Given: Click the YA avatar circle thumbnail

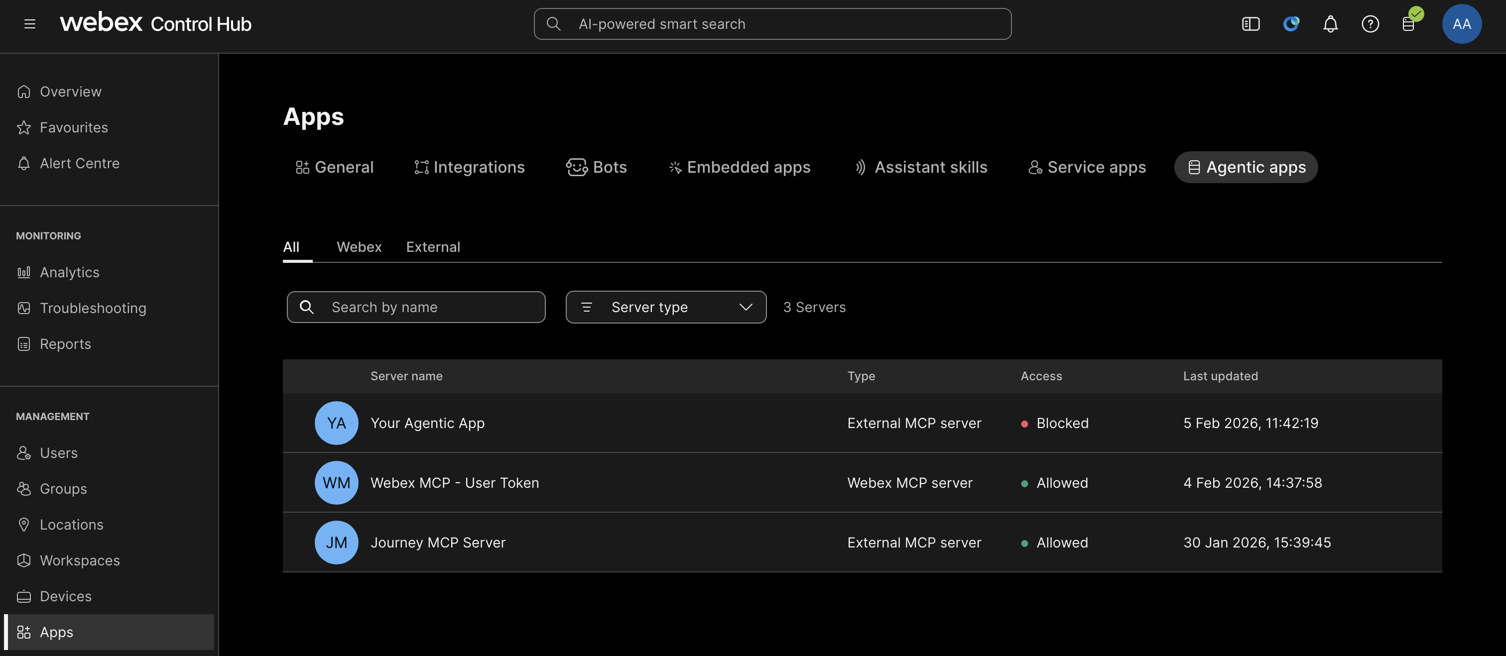Looking at the screenshot, I should coord(336,423).
